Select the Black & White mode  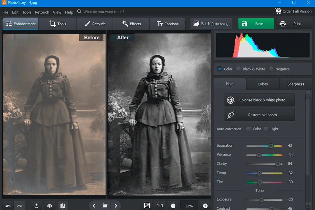[x=239, y=69]
